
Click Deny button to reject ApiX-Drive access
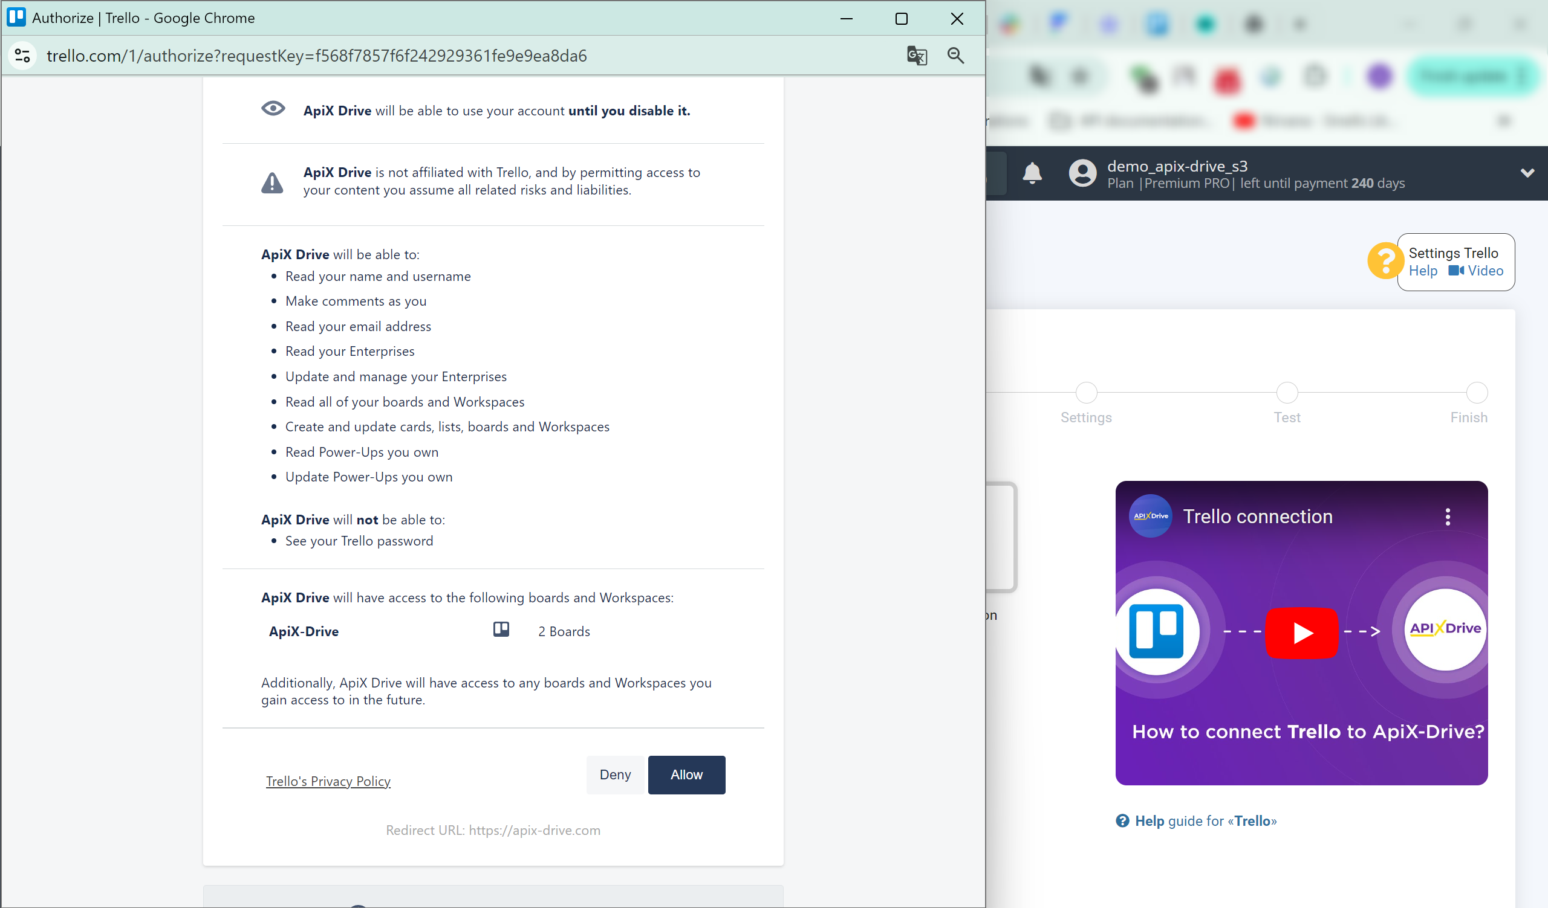pyautogui.click(x=614, y=774)
